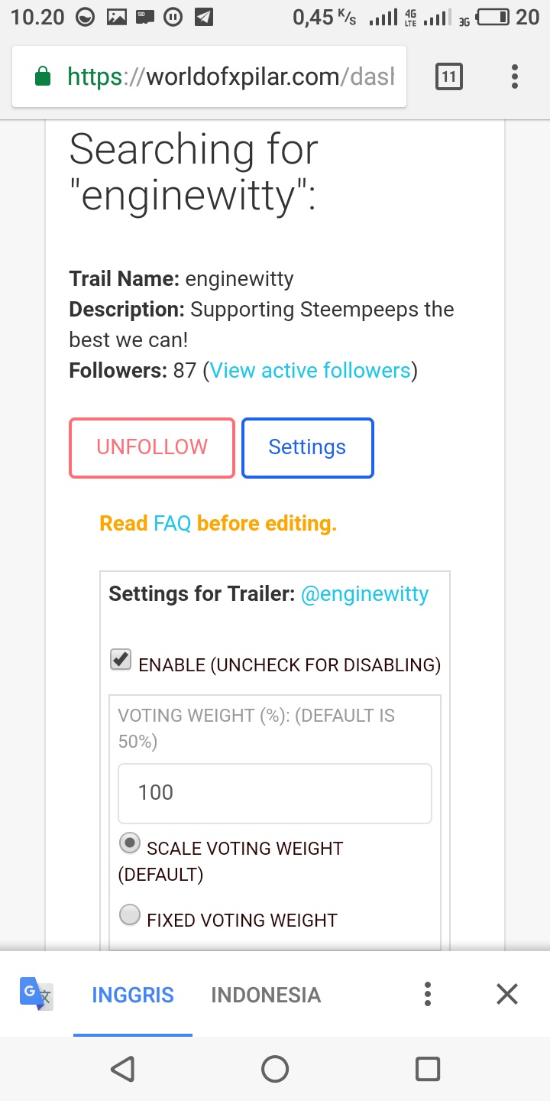550x1101 pixels.
Task: Choose Fixed Voting Weight option
Action: click(131, 914)
